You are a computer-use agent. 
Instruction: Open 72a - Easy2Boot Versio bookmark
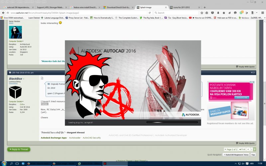[176, 18]
